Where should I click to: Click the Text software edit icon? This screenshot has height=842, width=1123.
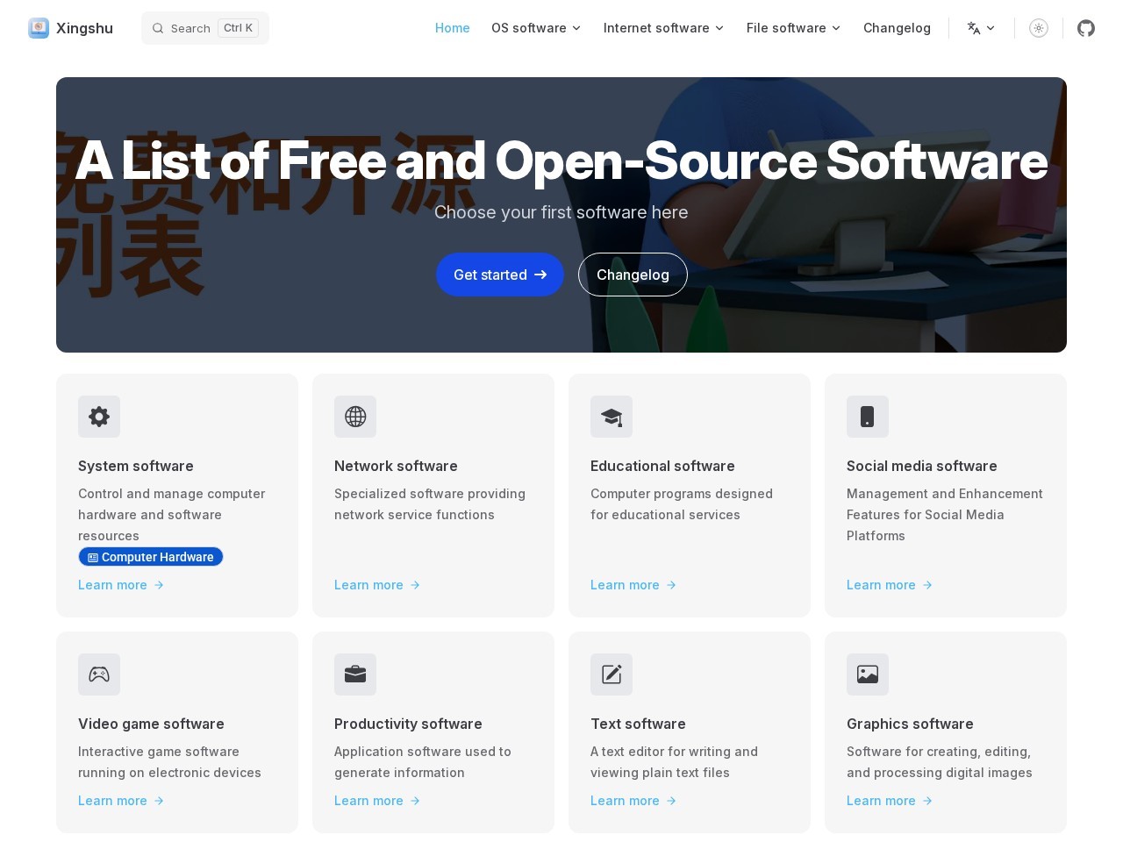tap(612, 674)
